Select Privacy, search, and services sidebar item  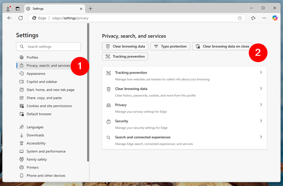click(48, 65)
